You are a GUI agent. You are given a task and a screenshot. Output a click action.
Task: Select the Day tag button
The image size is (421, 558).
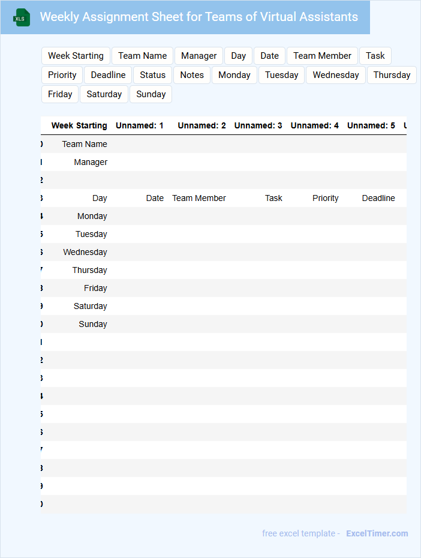point(238,56)
